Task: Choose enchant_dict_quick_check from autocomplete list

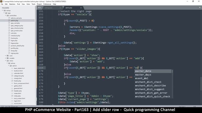Action: coord(153,97)
